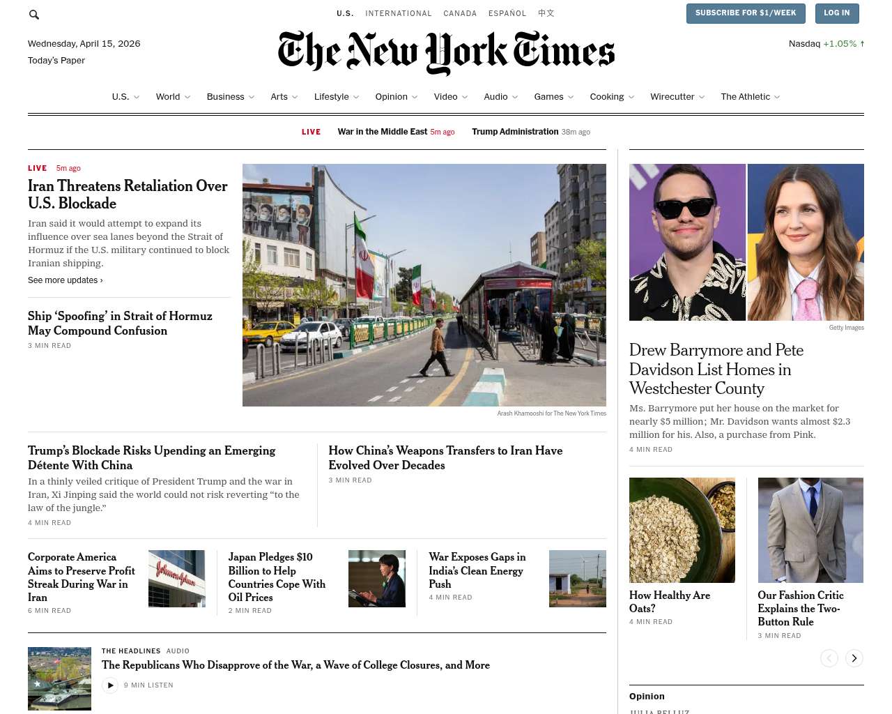
Task: Expand the Business menu chevron
Action: pos(252,97)
